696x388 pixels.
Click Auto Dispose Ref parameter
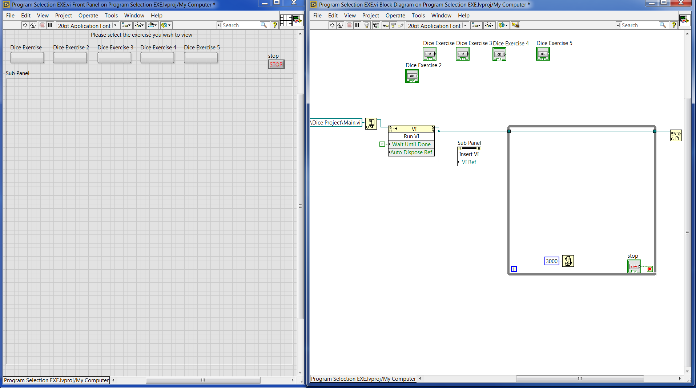pyautogui.click(x=411, y=152)
